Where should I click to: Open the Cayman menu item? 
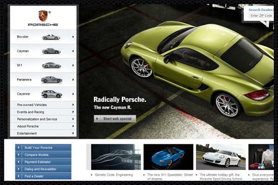43,51
